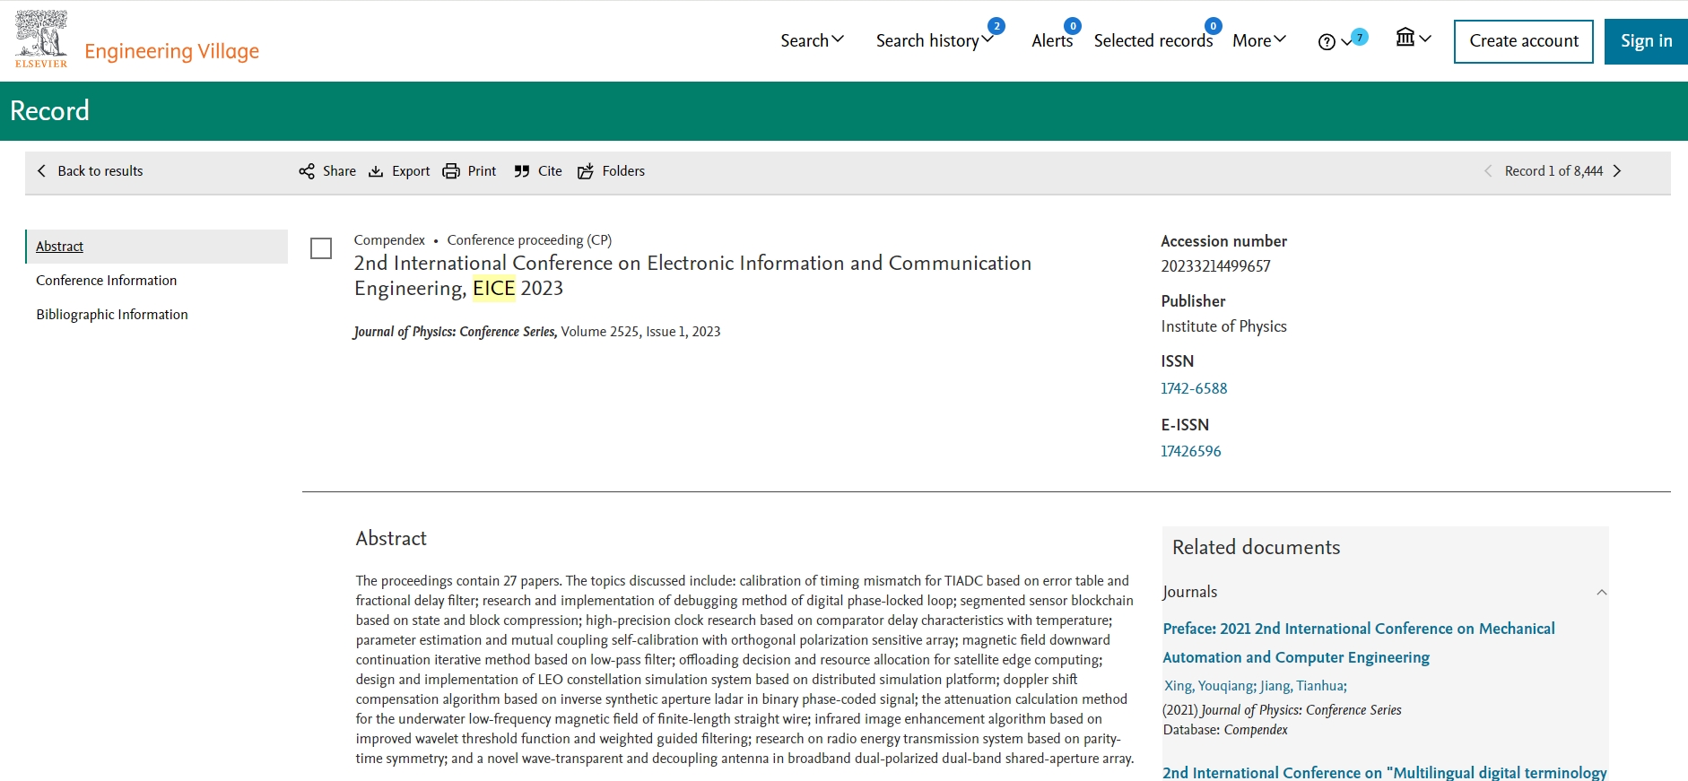Viewport: 1688px width, 781px height.
Task: Click the previous record arrow
Action: (1488, 170)
